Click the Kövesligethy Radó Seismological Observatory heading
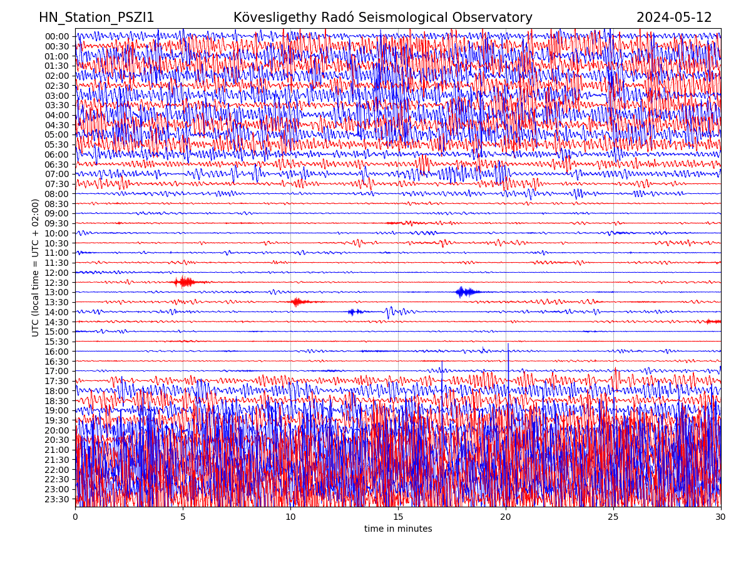The height and width of the screenshot is (563, 751). point(382,18)
